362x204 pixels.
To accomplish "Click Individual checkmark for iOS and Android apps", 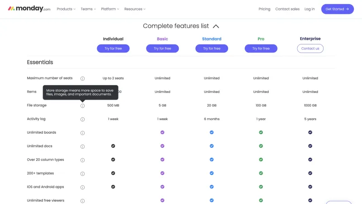I will click(x=113, y=187).
